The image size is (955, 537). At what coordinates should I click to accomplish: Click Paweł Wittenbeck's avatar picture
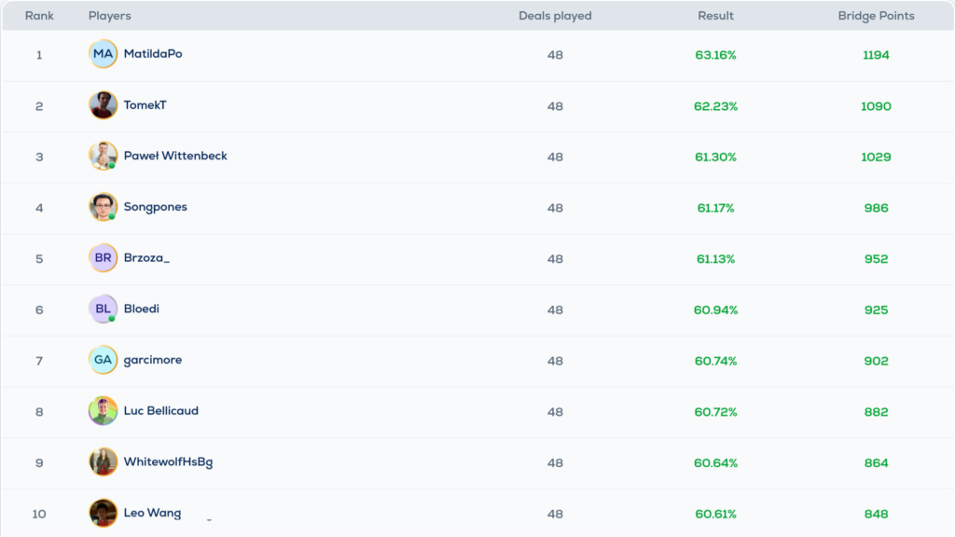pyautogui.click(x=103, y=156)
